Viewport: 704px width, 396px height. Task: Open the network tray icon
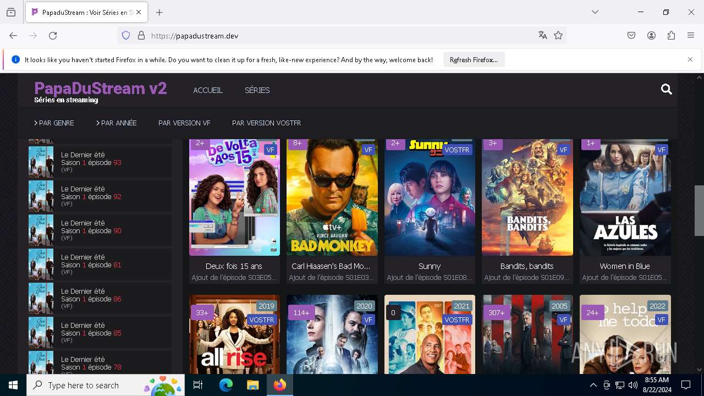coord(620,385)
